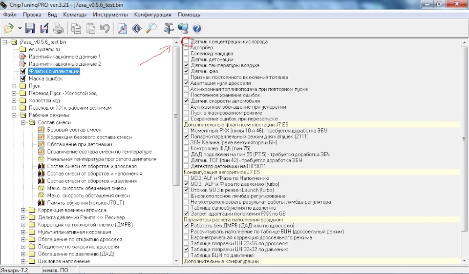
Task: Select 'Идентификационные данные 2' tree item
Action: [64, 64]
